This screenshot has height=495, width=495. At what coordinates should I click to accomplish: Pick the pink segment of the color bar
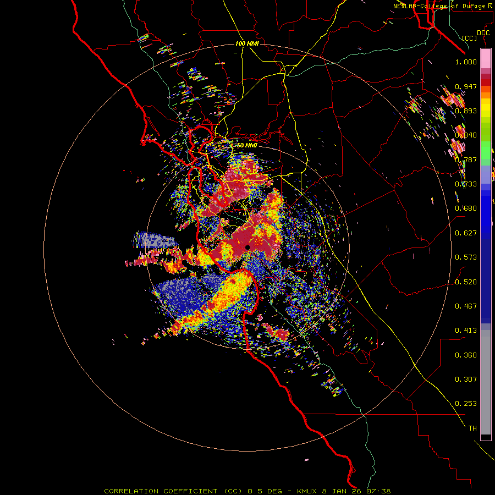pos(486,59)
